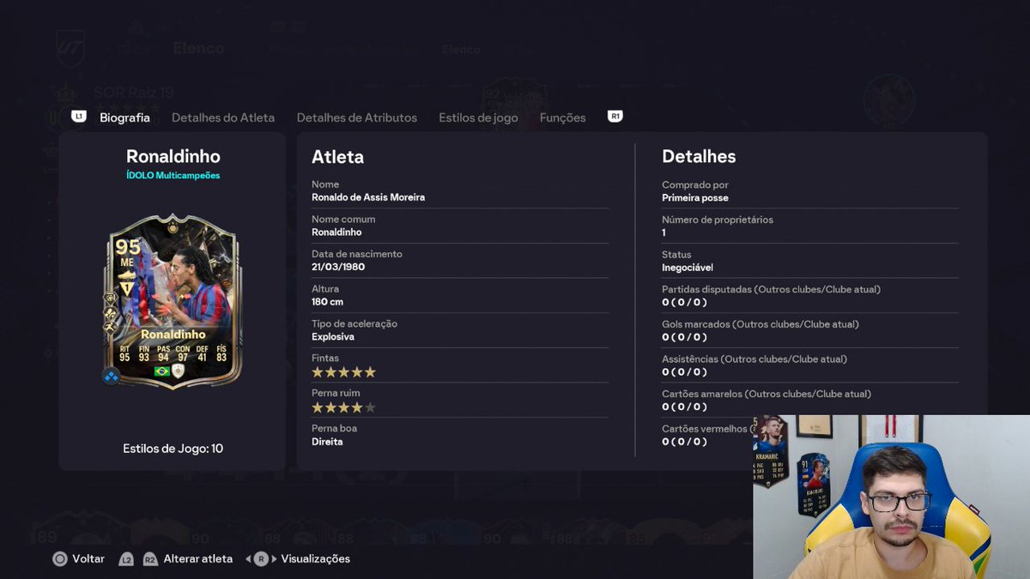Screen dimensions: 1030x579
Task: Click the Voltar label
Action: coord(88,558)
